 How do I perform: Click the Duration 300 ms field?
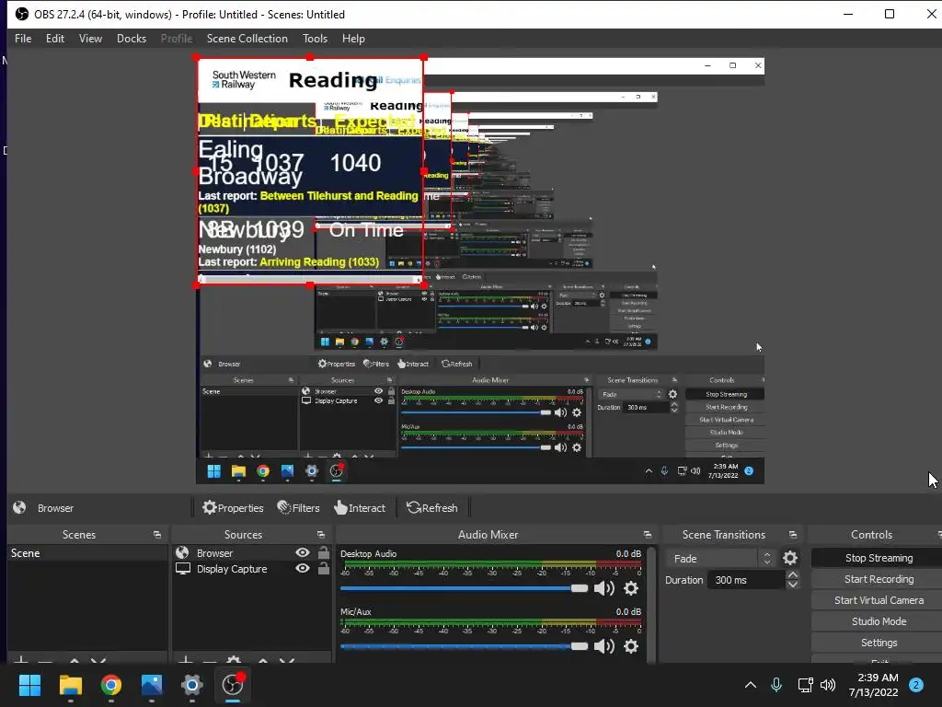[747, 580]
